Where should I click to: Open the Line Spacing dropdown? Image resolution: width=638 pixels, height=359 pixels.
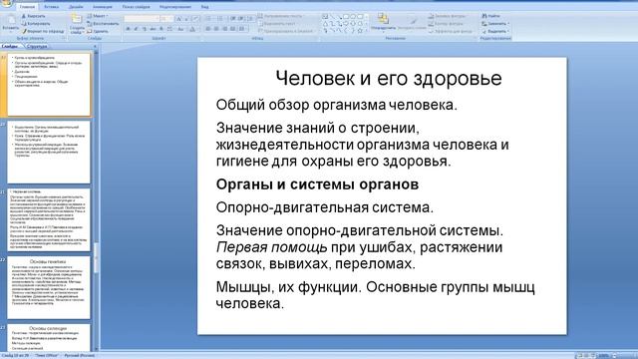[251, 19]
